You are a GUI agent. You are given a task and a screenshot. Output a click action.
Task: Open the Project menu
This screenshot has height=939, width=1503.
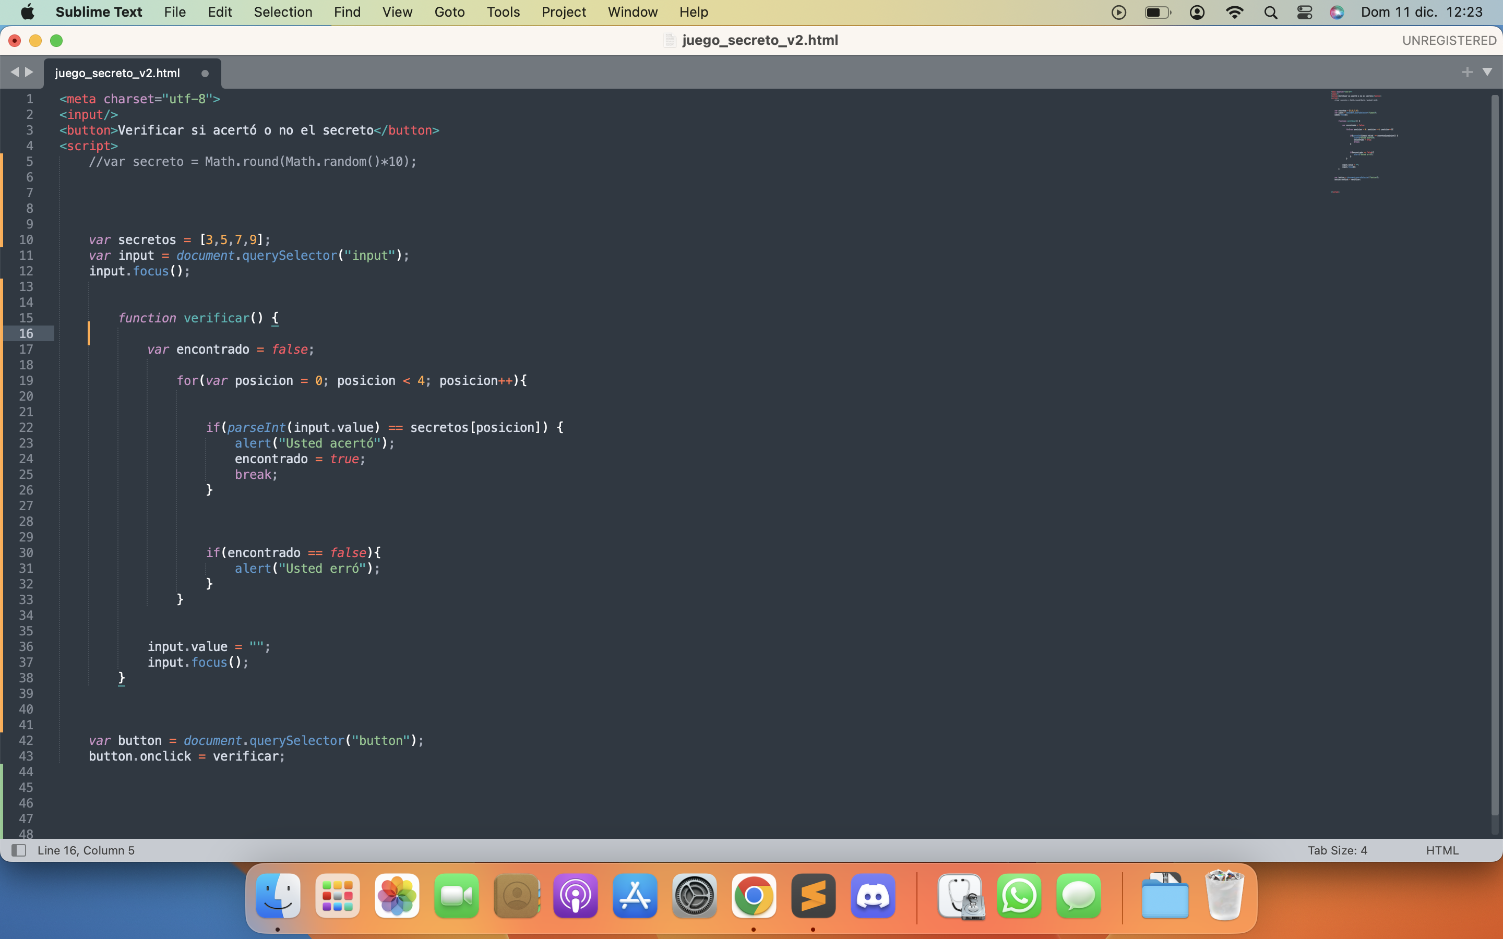pyautogui.click(x=563, y=12)
